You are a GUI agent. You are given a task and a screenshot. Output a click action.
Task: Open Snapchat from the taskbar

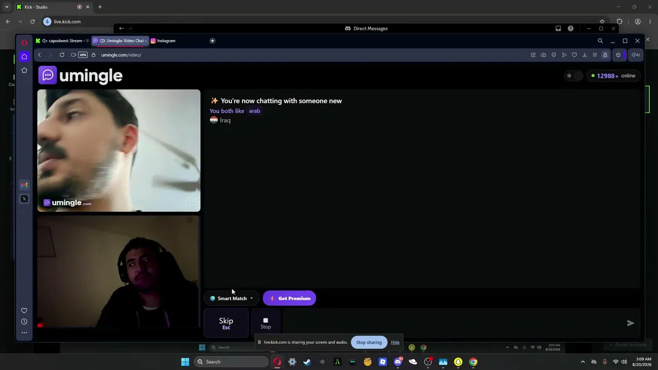(458, 362)
